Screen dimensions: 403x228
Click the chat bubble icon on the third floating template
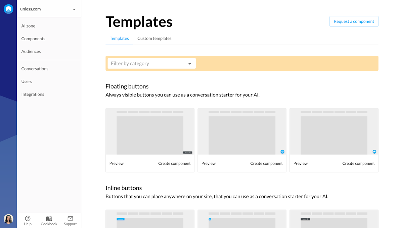tap(374, 152)
